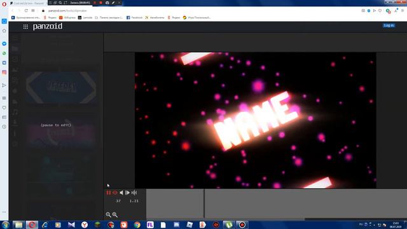Open Opera sidebar VK icon
The width and height of the screenshot is (407, 229).
pos(4,63)
